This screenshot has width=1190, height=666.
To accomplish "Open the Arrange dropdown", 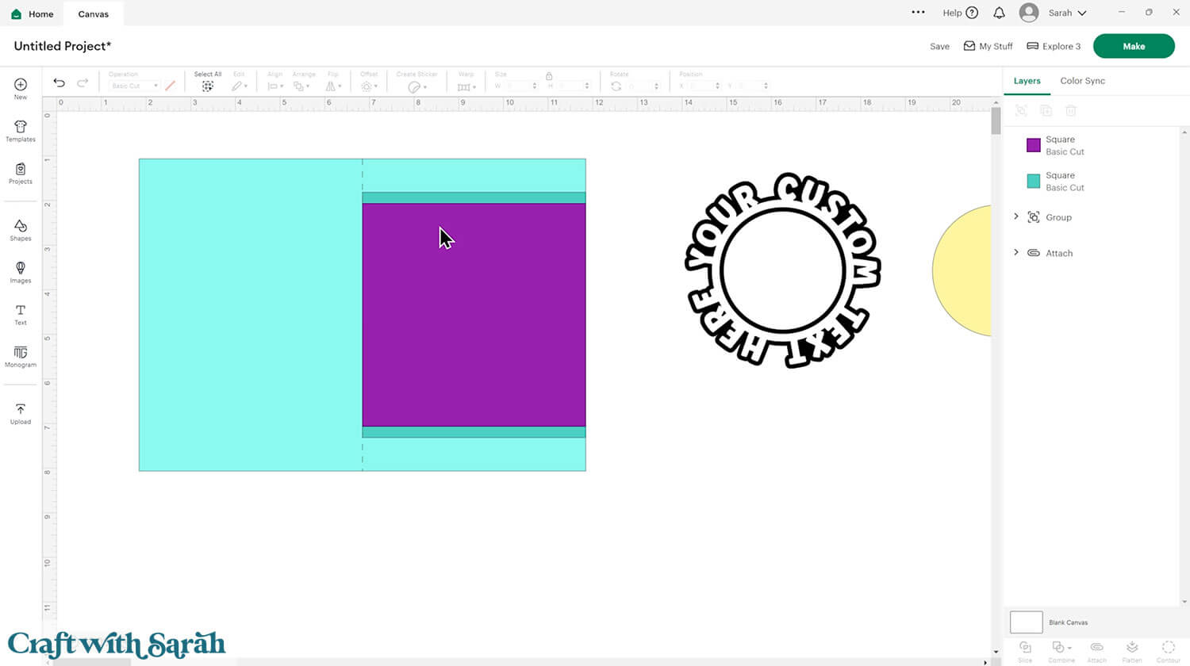I will 303,86.
